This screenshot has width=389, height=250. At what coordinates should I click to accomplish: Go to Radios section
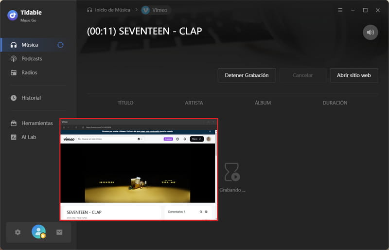(29, 72)
